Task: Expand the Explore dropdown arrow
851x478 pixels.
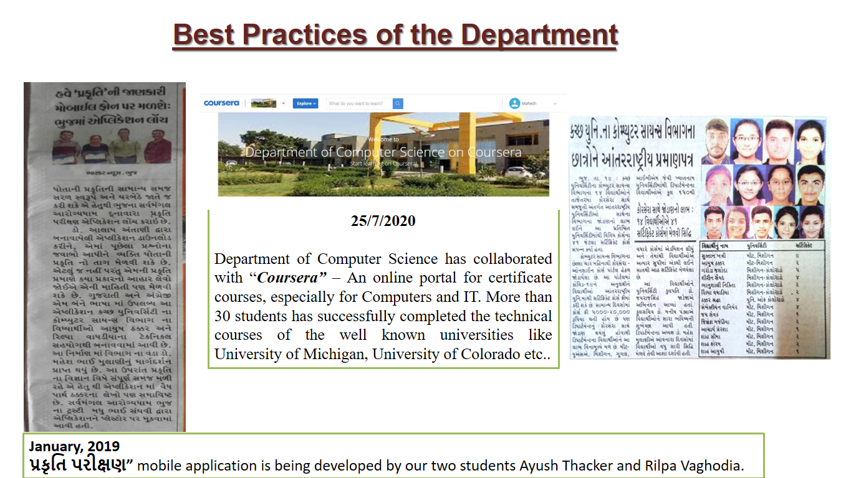Action: point(314,103)
